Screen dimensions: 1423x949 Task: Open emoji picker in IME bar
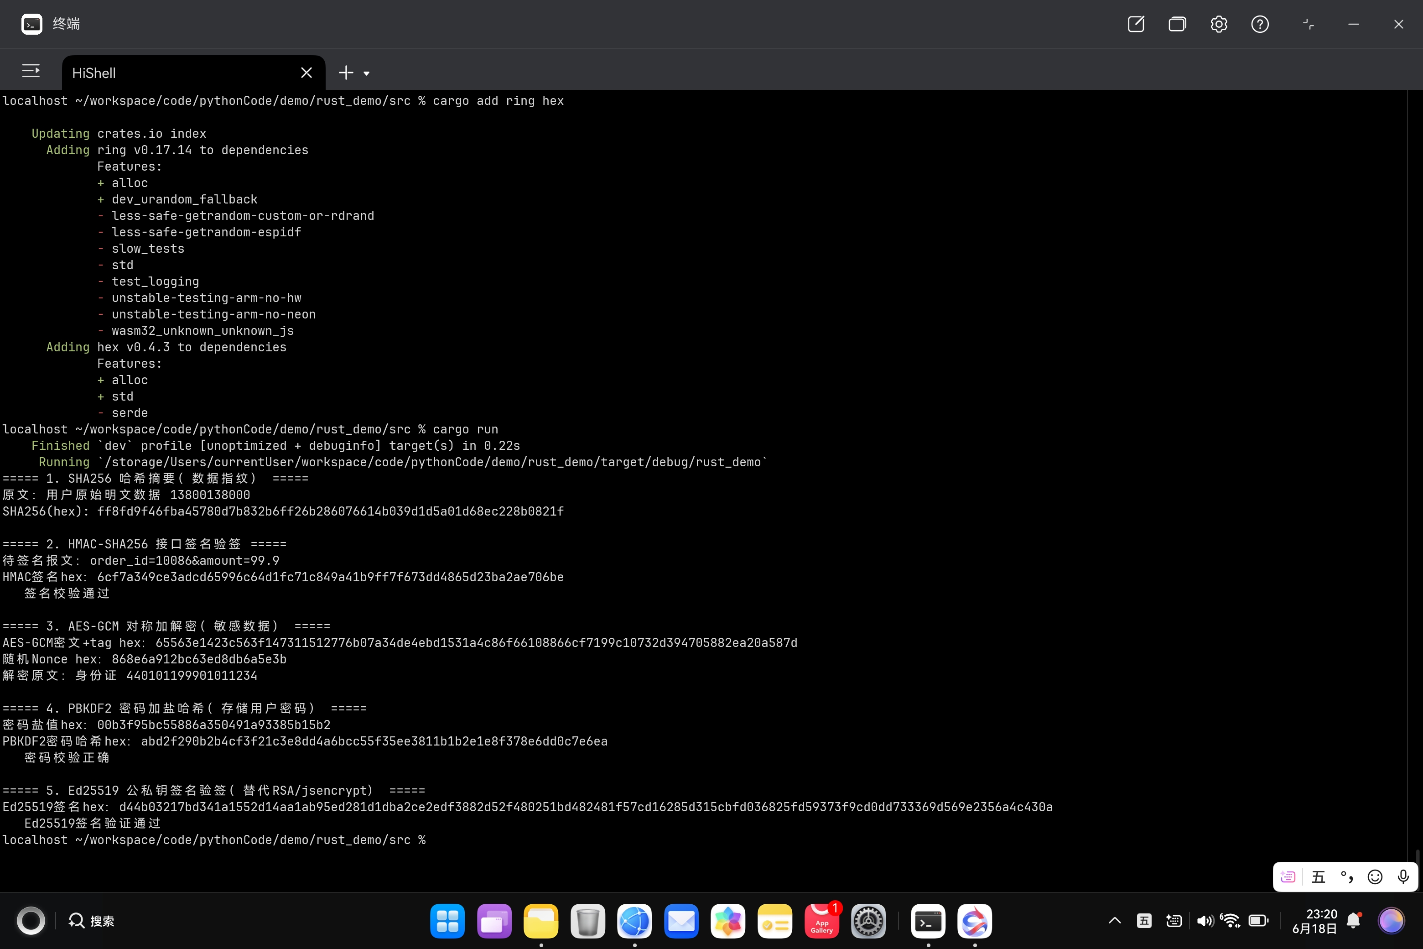click(1375, 876)
